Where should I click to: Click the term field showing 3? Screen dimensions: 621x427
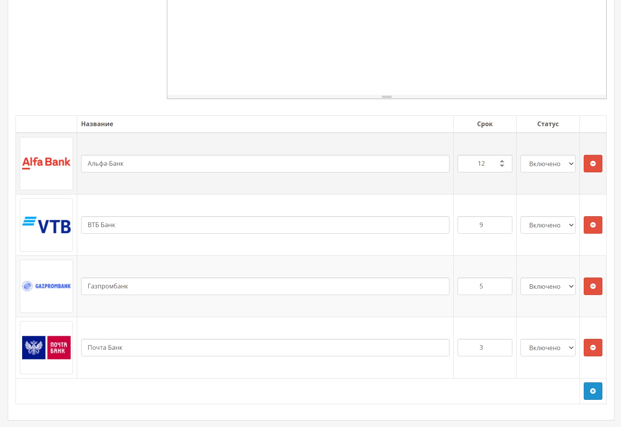(x=485, y=347)
